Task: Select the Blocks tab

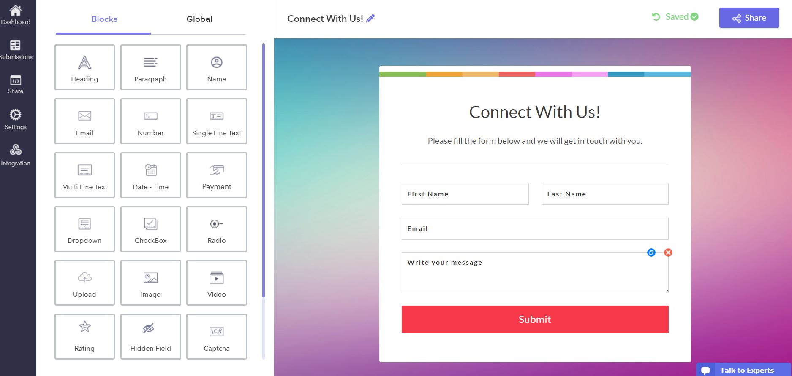Action: tap(104, 19)
